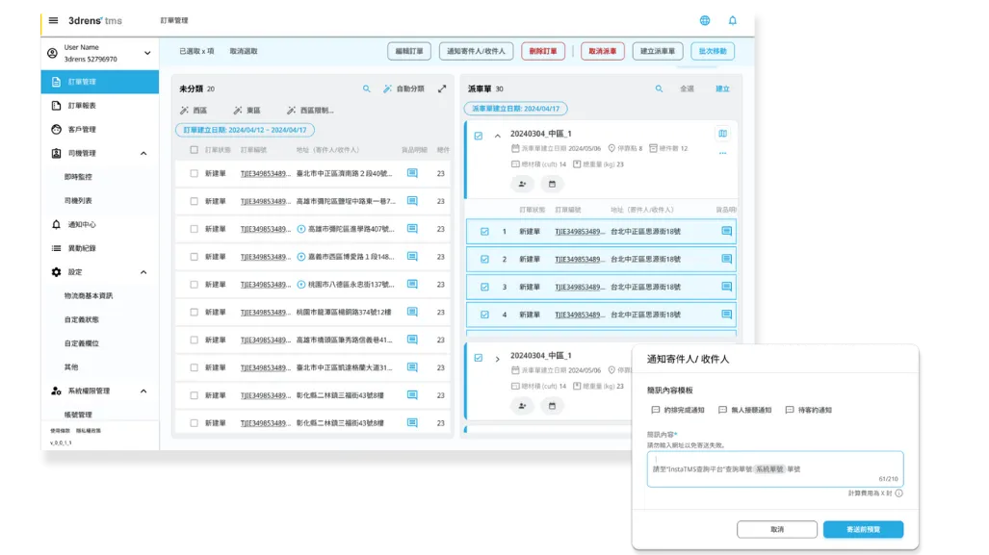Apply 東區 auto-sort rule

(x=247, y=111)
